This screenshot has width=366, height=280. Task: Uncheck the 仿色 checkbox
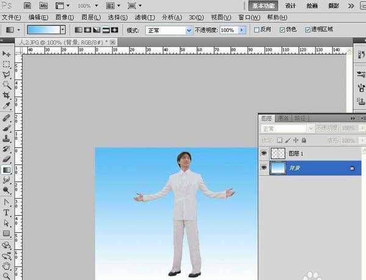coord(281,29)
